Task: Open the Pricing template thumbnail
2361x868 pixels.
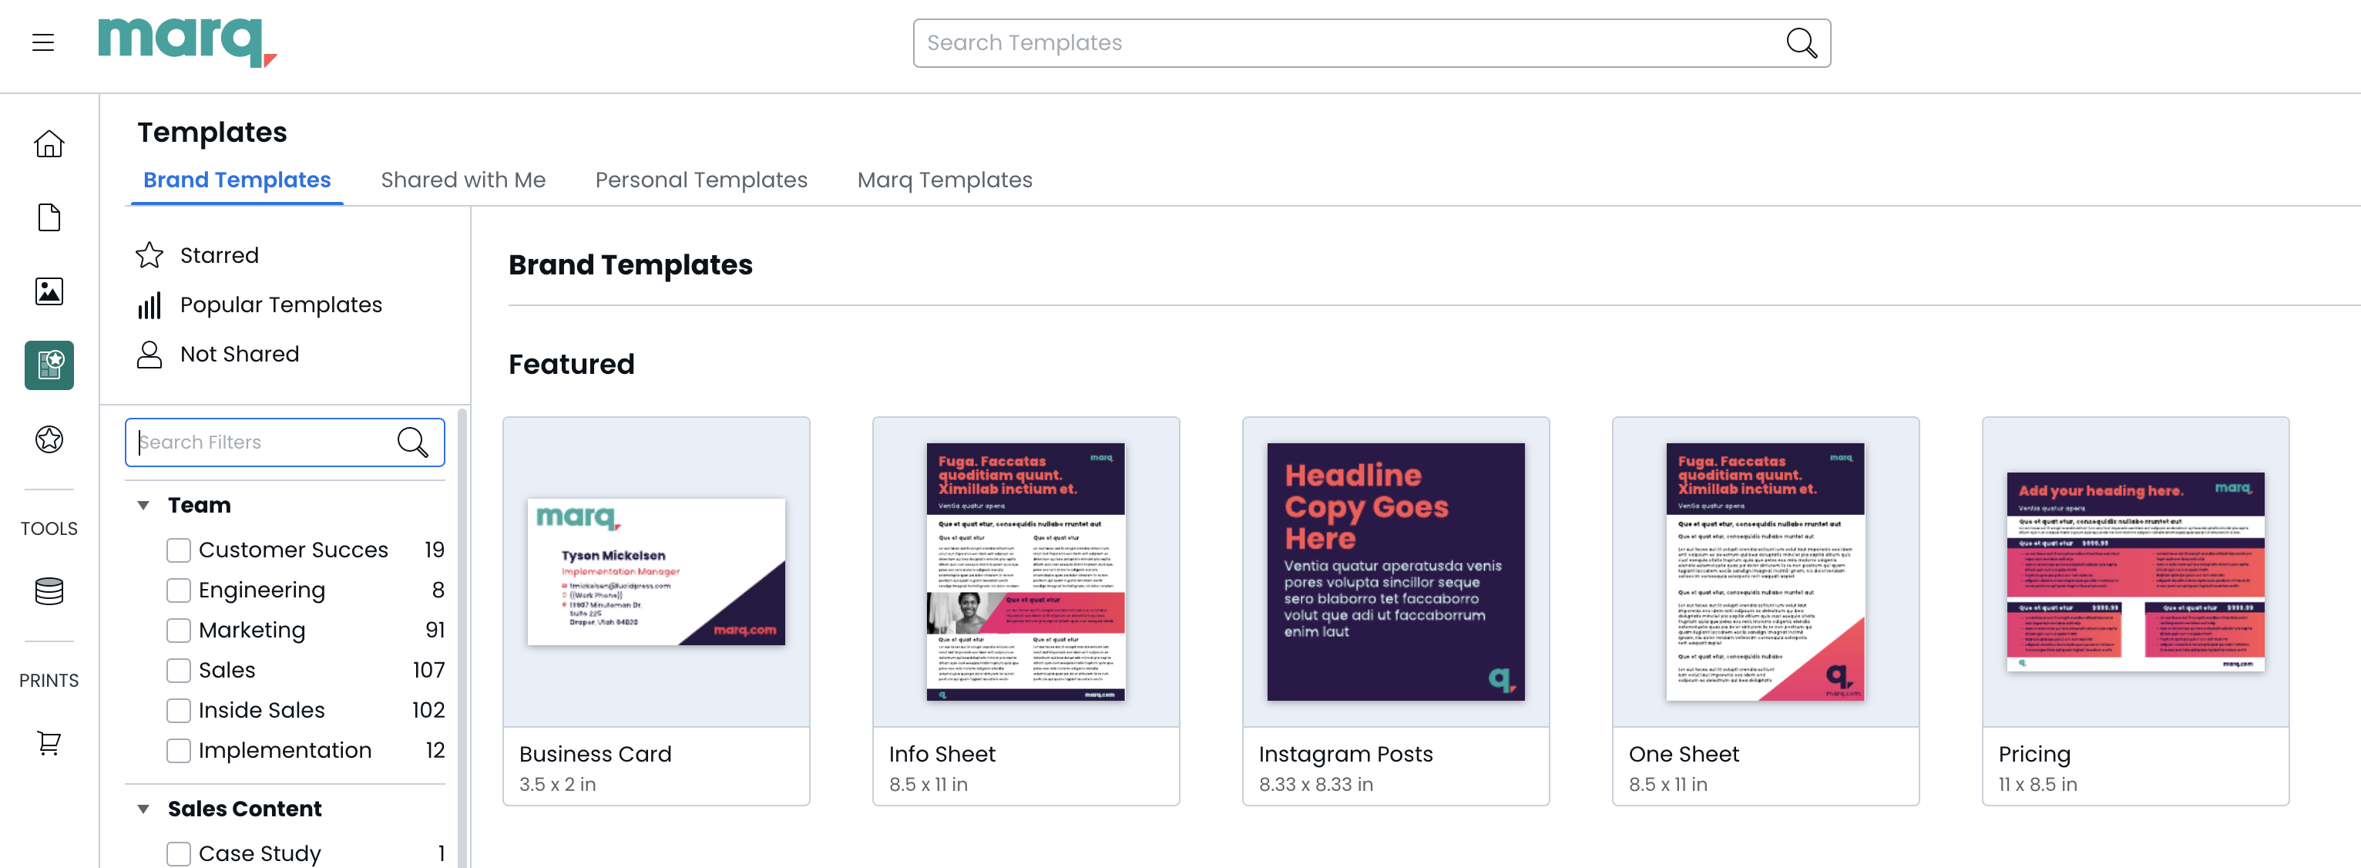Action: coord(2134,572)
